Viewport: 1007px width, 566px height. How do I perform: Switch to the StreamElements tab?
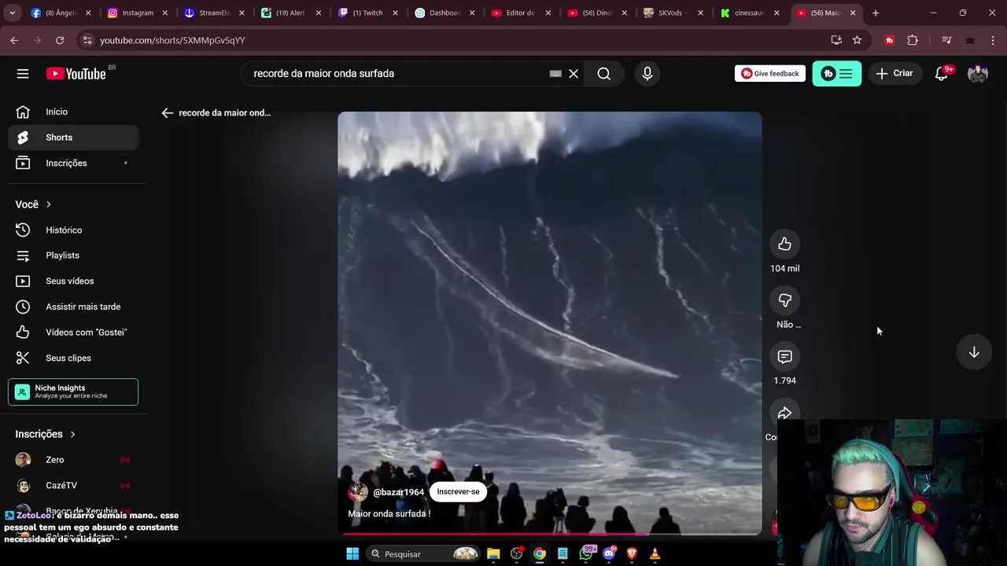tap(214, 13)
